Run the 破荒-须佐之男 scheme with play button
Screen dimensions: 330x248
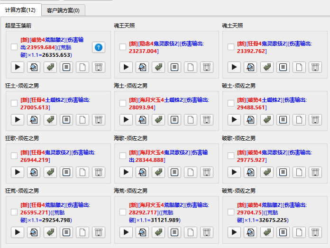(234, 232)
